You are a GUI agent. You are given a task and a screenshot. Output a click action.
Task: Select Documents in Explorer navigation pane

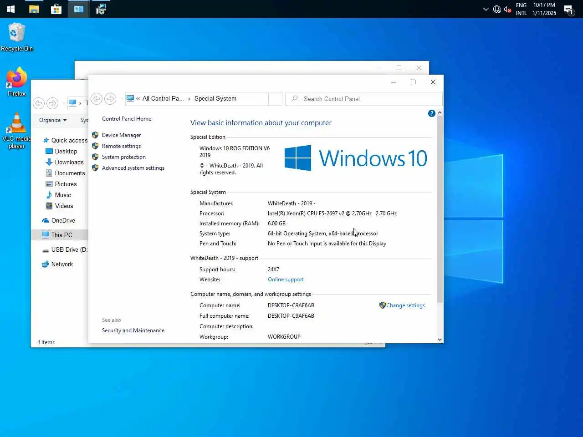pos(65,173)
